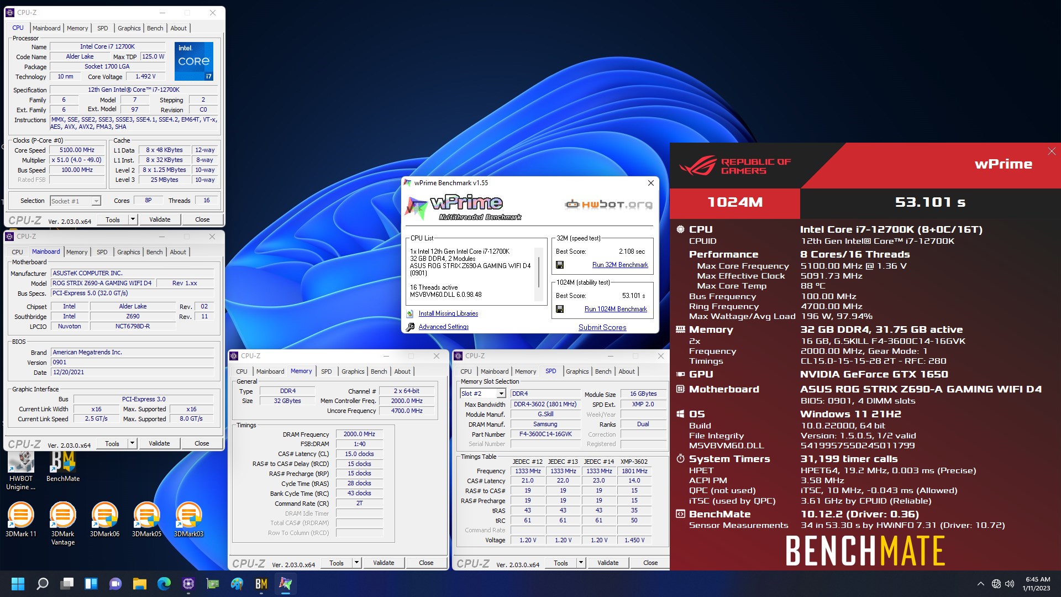Launch the 3DMark06 desktop icon
Screen dimensions: 1061x597
[105, 520]
